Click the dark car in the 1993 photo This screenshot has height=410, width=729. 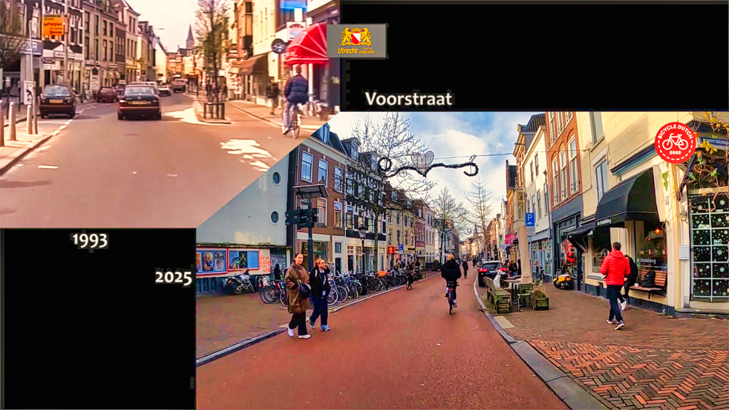139,102
